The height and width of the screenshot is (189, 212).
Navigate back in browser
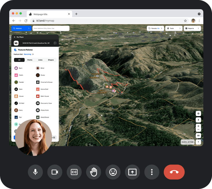click(14, 21)
